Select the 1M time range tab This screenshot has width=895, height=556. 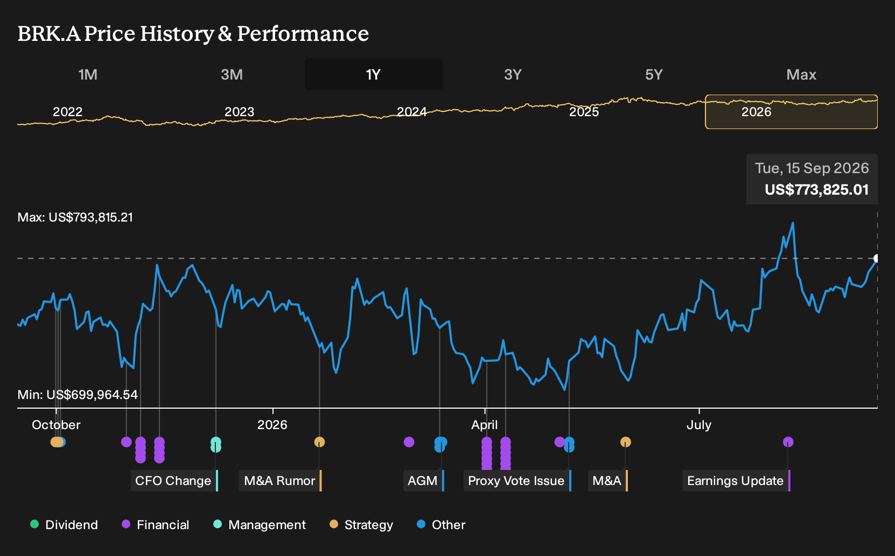(x=88, y=74)
